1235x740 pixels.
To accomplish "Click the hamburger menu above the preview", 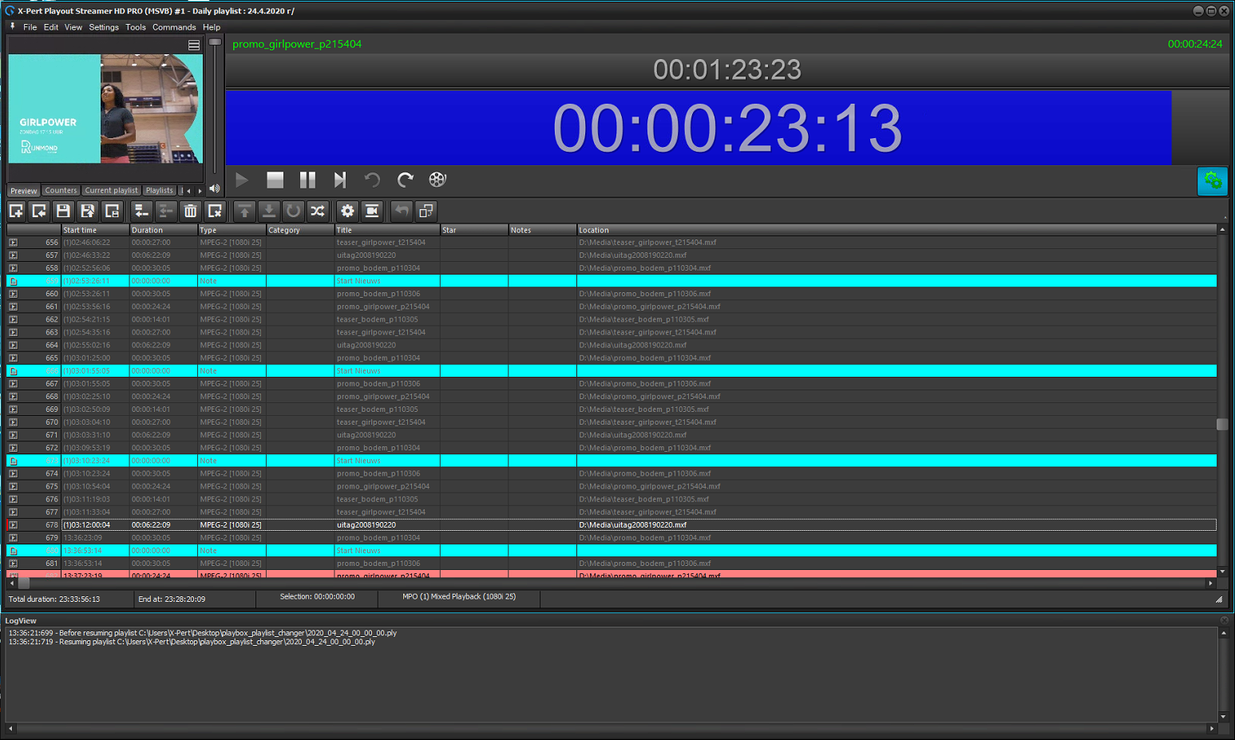I will click(193, 45).
